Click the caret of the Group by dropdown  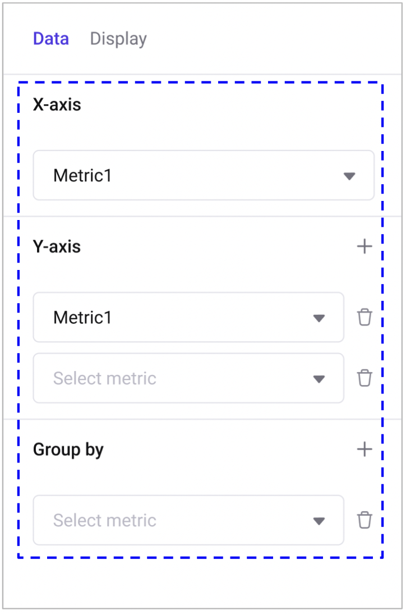tap(319, 521)
